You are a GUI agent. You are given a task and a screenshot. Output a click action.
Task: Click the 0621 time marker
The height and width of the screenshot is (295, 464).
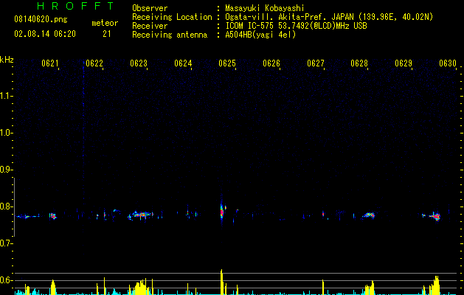(50, 63)
